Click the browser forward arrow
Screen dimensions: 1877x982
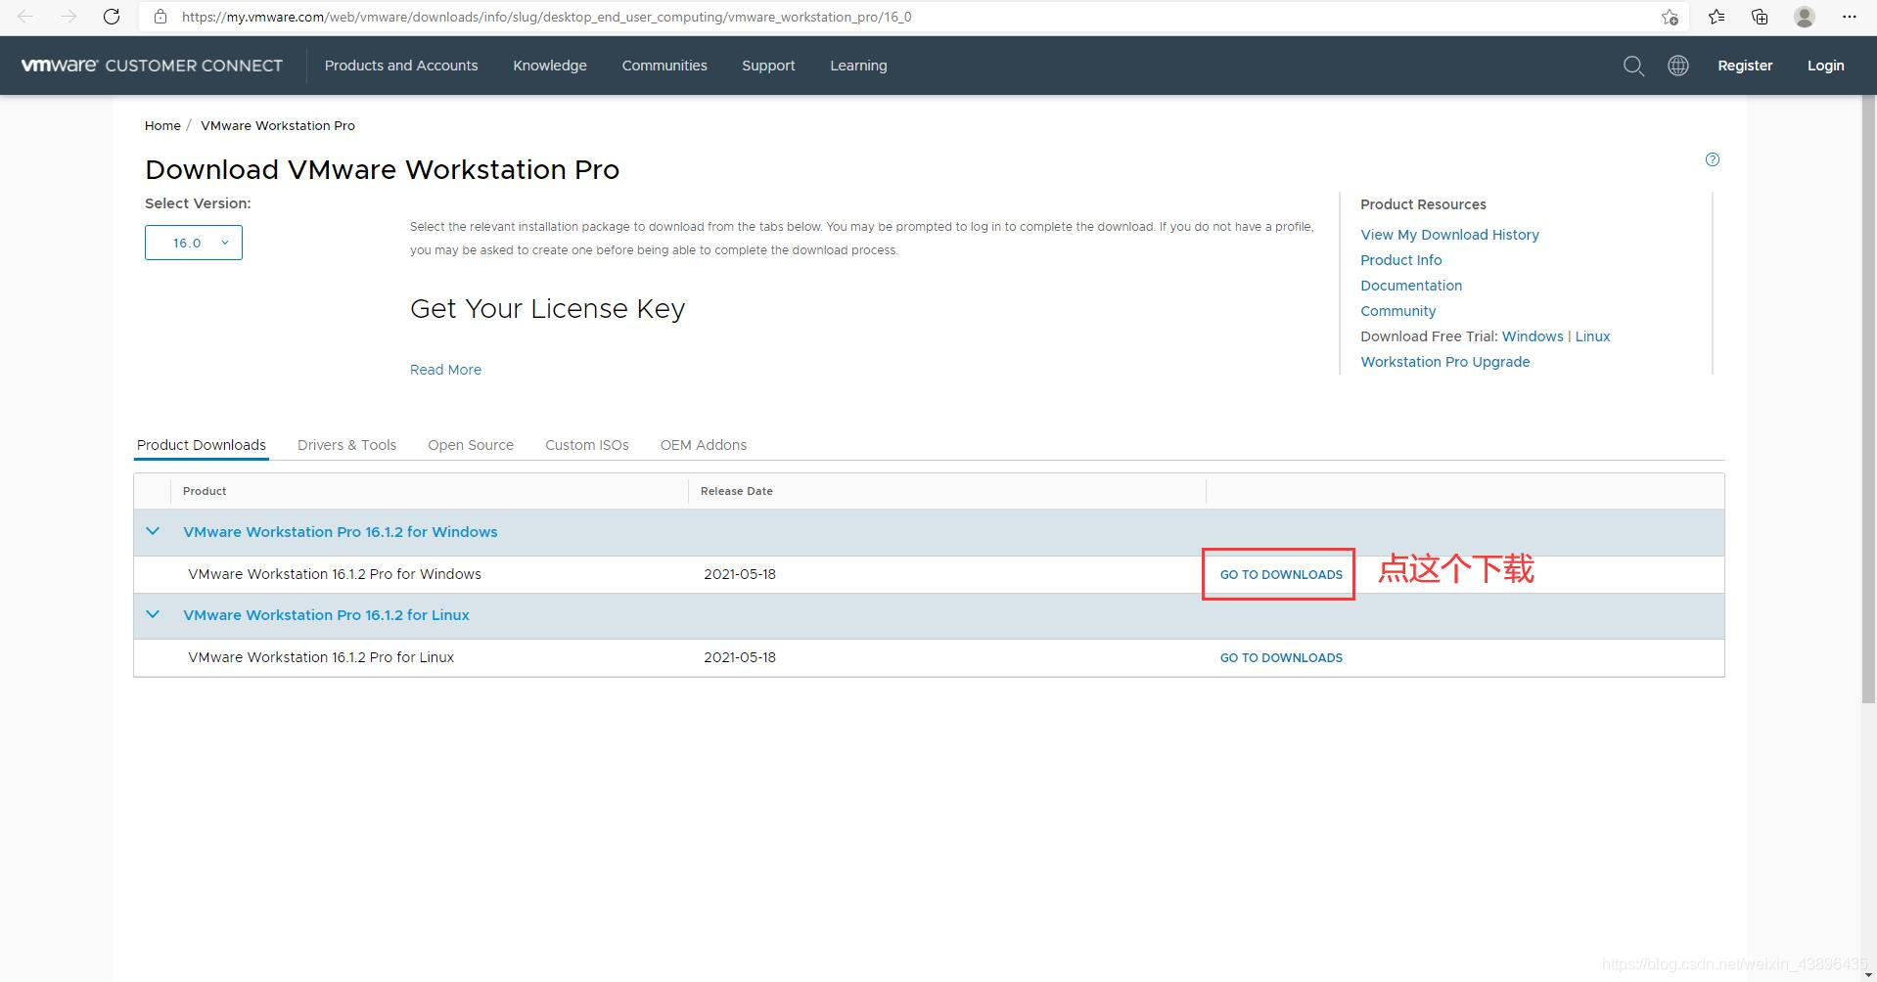pos(69,17)
